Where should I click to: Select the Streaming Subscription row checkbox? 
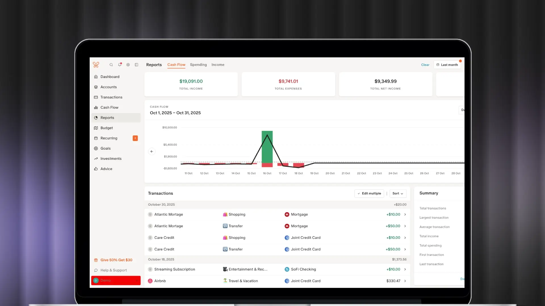(150, 269)
